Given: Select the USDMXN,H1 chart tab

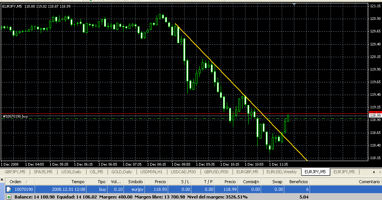Looking at the screenshot, I should click(151, 172).
